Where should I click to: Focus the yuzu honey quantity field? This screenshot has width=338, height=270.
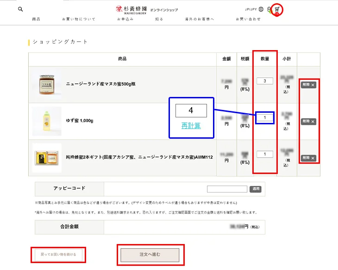265,118
